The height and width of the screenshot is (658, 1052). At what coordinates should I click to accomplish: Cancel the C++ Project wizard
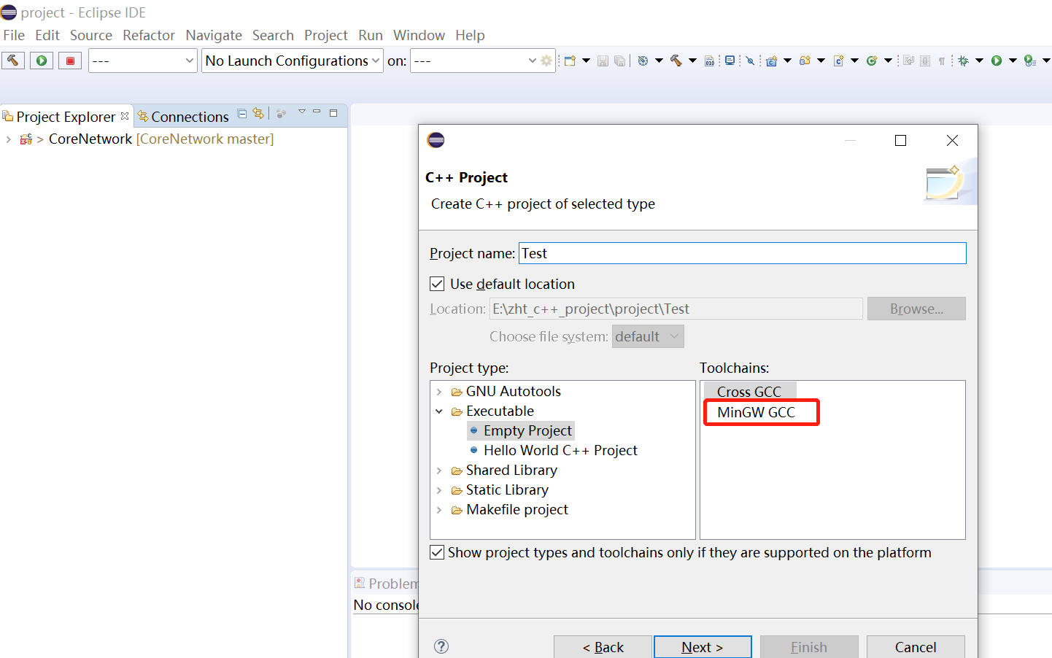pyautogui.click(x=916, y=646)
